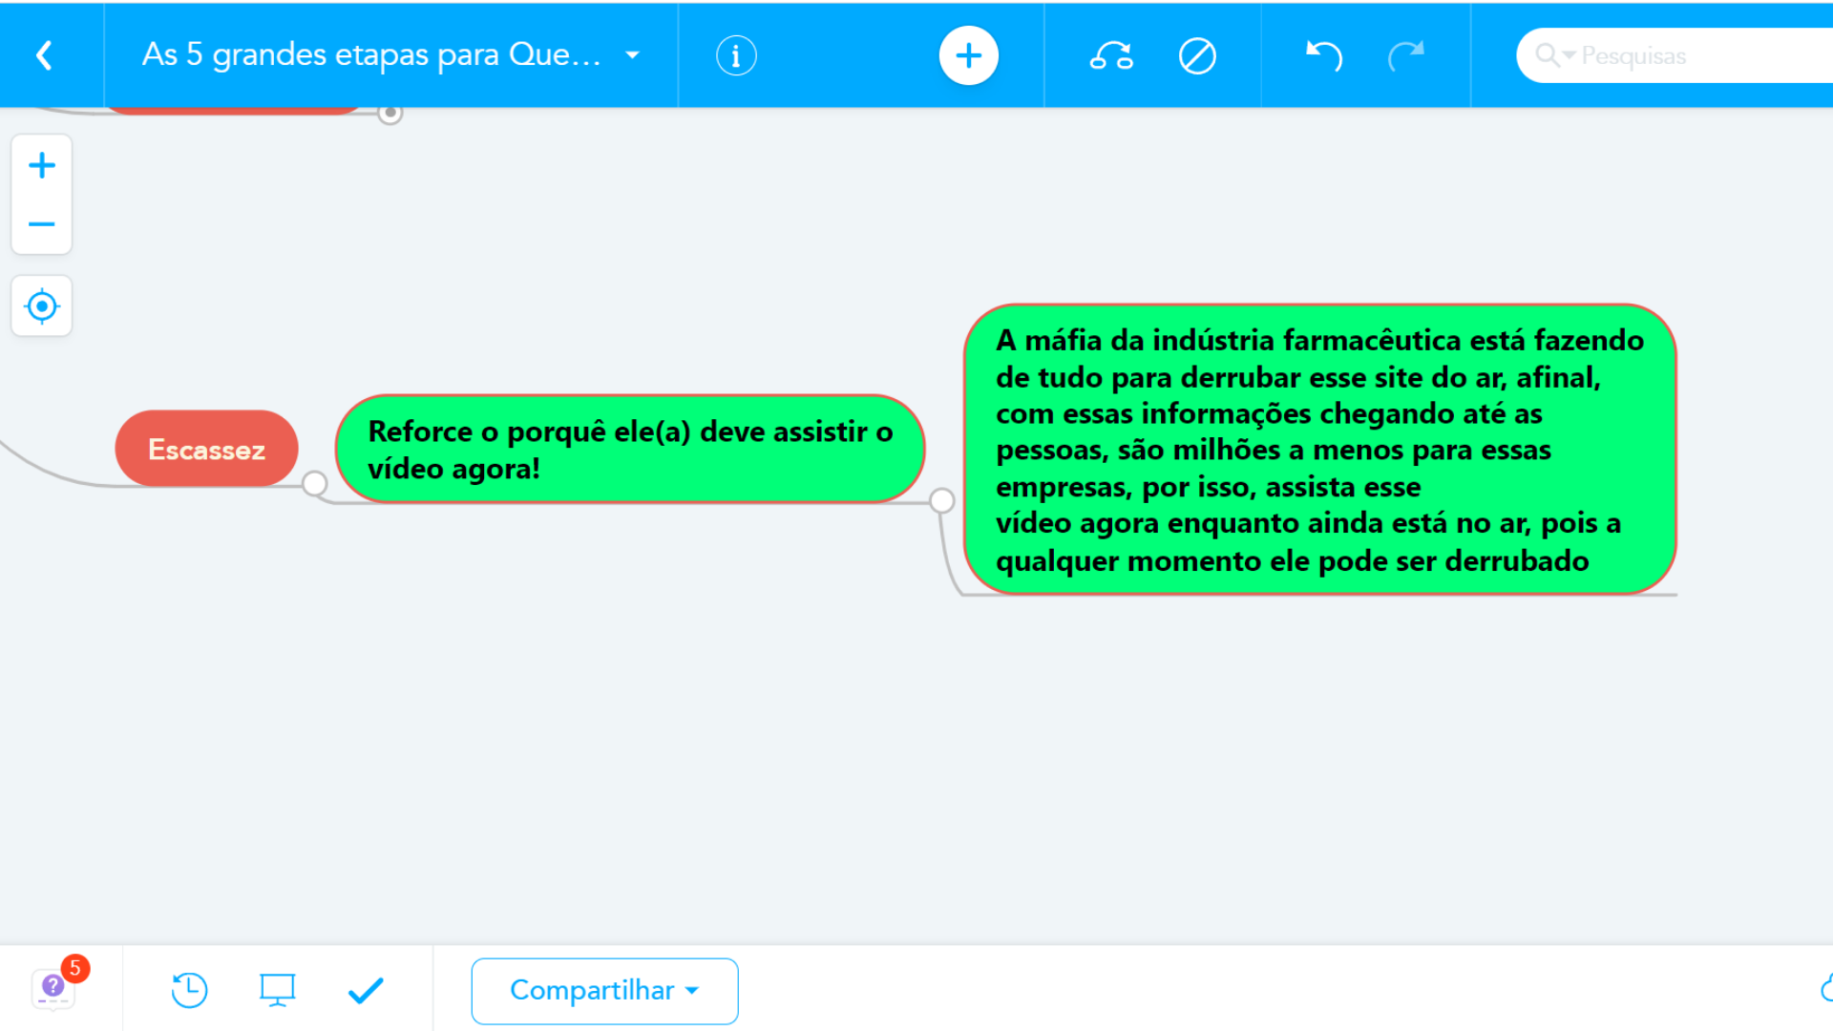
Task: Undo the last action
Action: (1324, 55)
